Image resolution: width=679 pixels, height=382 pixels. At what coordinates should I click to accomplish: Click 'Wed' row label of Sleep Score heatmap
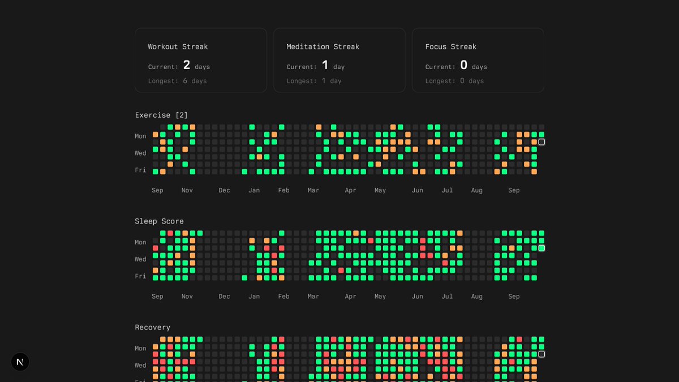(x=140, y=259)
